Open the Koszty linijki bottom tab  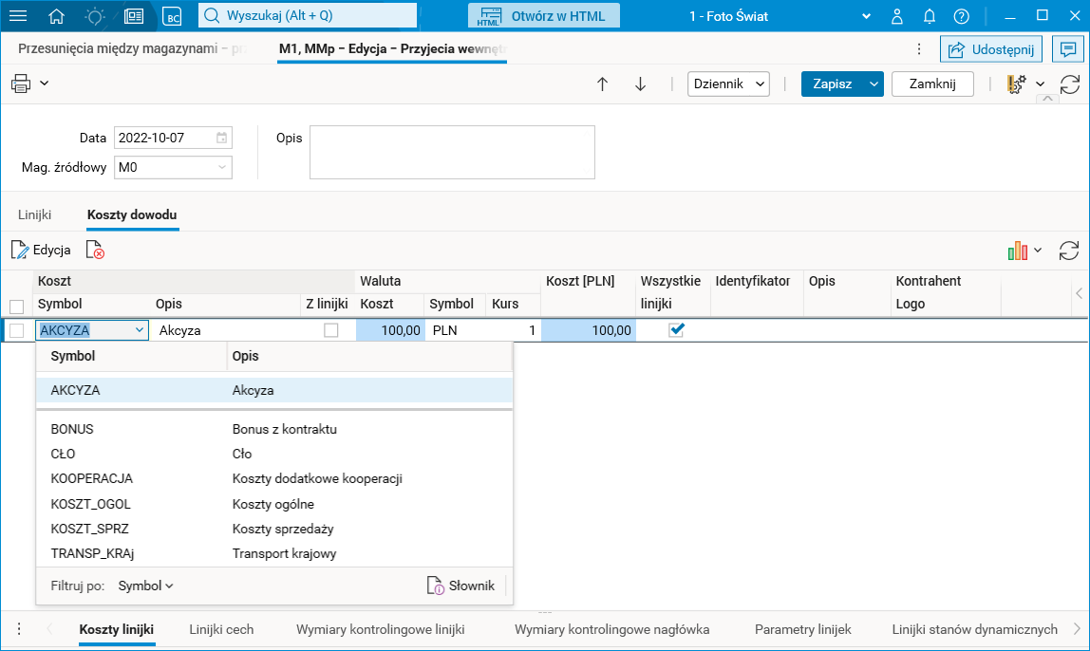[x=116, y=629]
